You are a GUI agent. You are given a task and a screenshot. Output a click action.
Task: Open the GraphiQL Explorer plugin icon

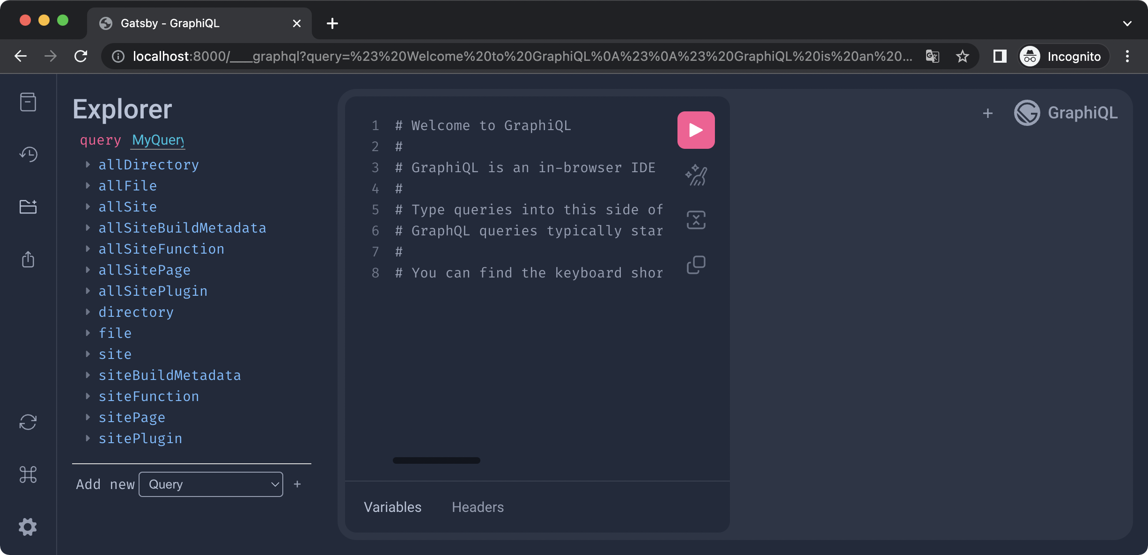(28, 207)
